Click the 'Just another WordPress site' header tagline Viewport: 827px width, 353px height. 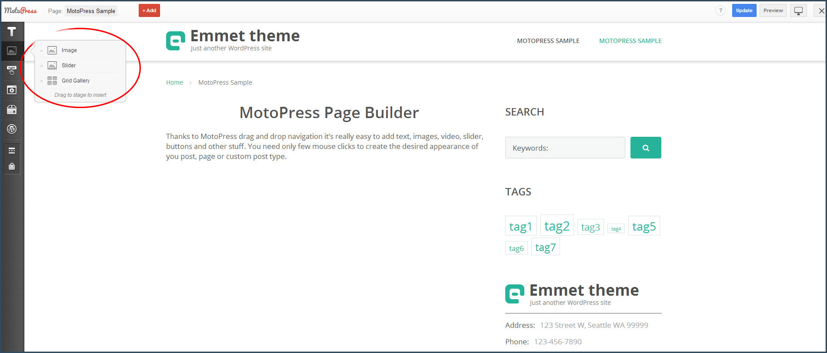click(x=231, y=48)
